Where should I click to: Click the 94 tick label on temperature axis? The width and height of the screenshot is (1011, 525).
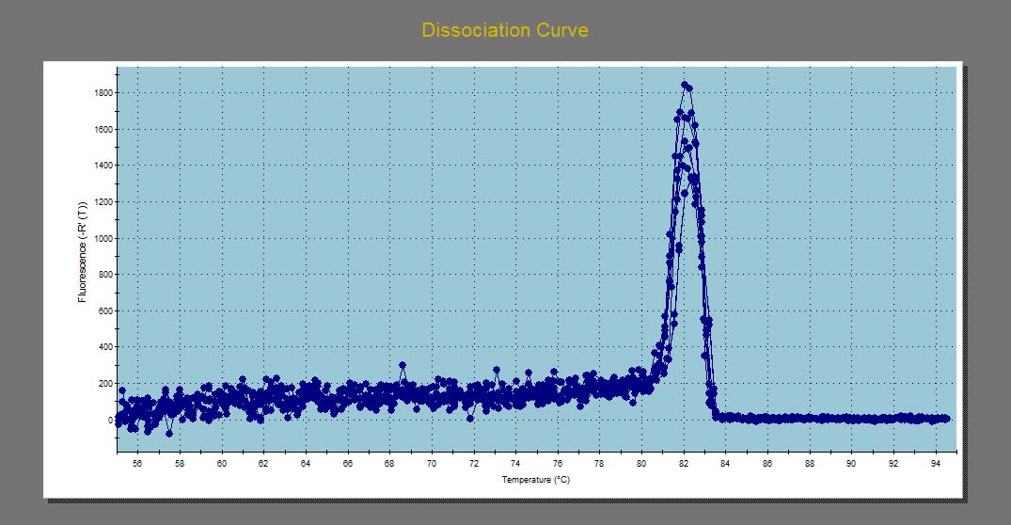936,463
